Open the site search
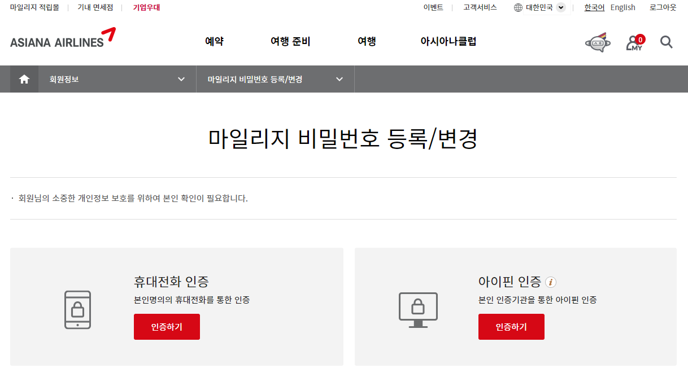The image size is (688, 377). [667, 42]
